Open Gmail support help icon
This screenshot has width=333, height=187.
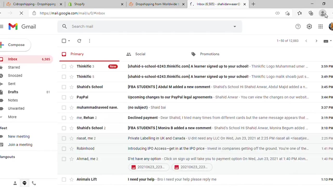pyautogui.click(x=298, y=26)
